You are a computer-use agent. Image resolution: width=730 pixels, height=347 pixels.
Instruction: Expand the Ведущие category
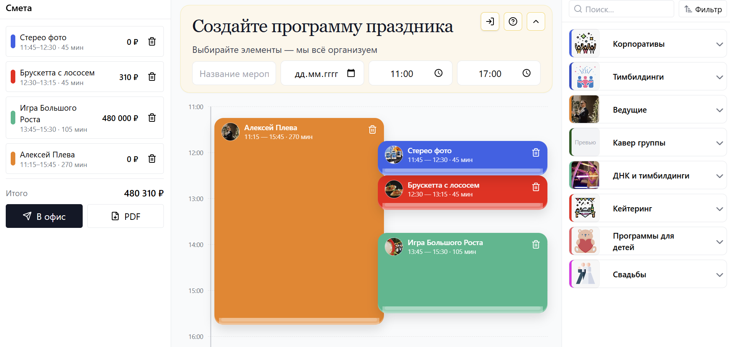point(720,110)
